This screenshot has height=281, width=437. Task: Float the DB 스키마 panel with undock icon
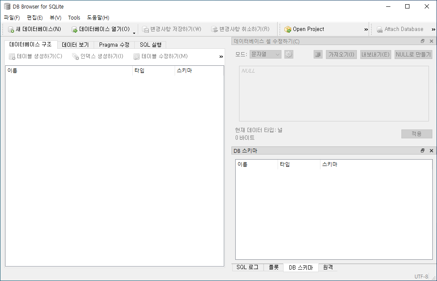coord(423,151)
